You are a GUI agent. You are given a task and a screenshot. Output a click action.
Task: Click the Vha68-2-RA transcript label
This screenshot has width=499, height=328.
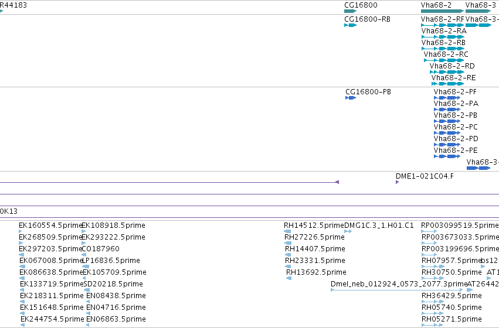(444, 31)
